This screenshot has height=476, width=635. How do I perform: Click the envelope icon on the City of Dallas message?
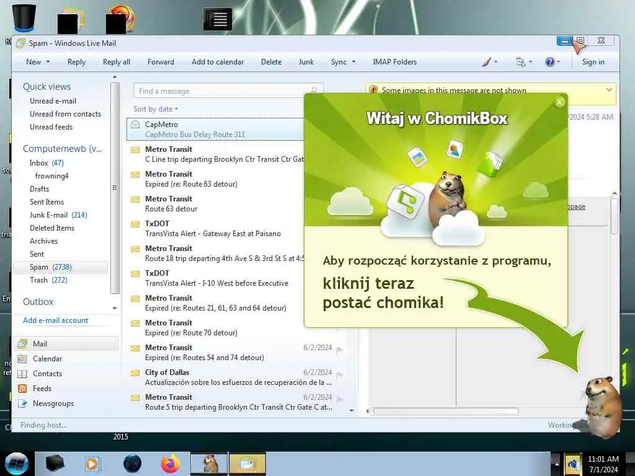coord(135,372)
